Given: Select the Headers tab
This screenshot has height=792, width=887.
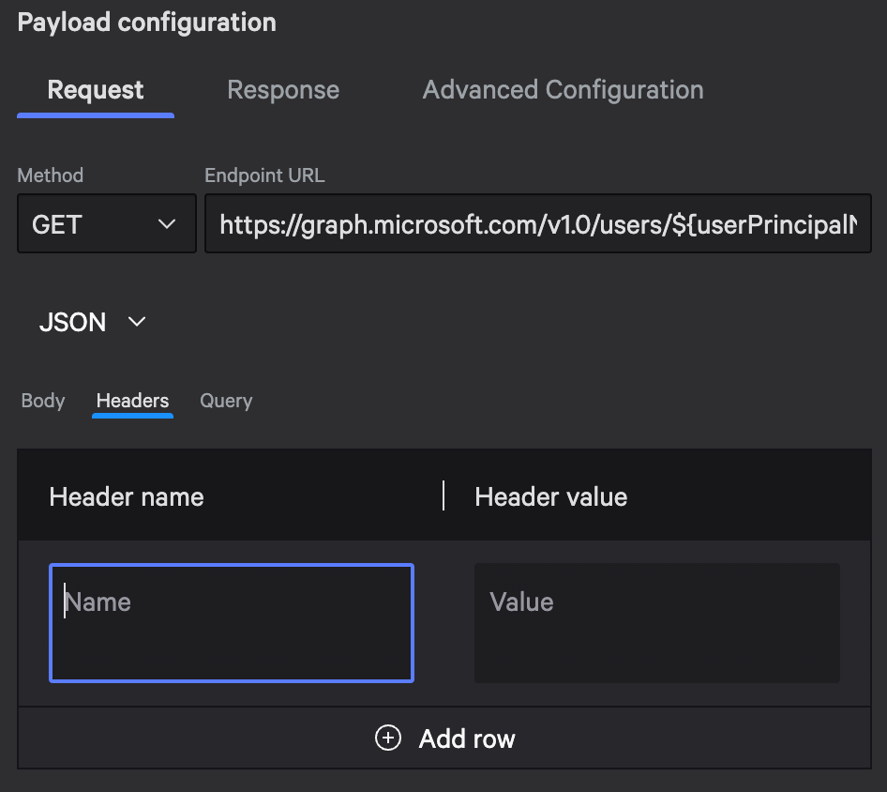Looking at the screenshot, I should point(131,401).
